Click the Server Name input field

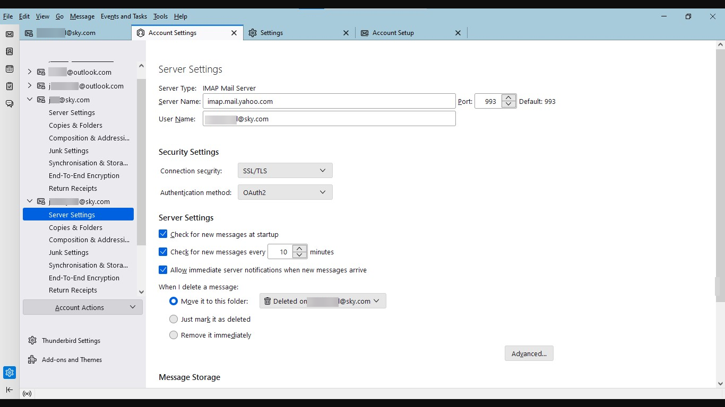coord(329,101)
